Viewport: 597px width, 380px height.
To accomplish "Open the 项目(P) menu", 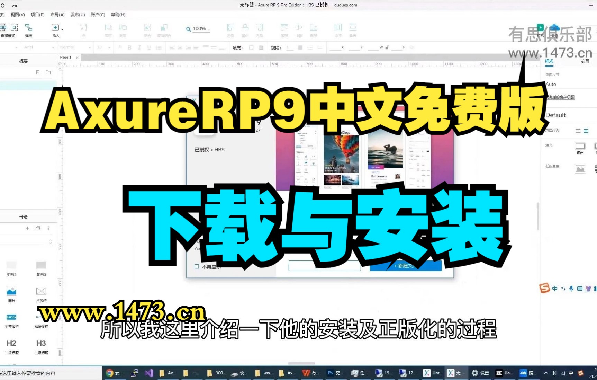I will (37, 15).
